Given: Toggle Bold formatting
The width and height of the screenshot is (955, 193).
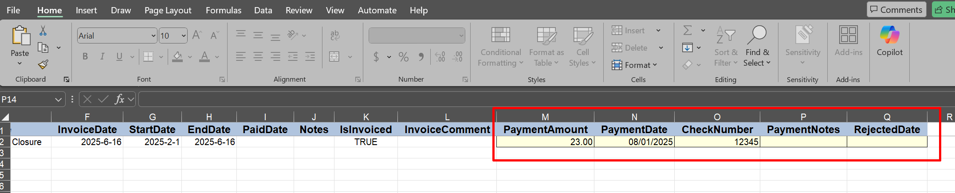Looking at the screenshot, I should [x=85, y=56].
